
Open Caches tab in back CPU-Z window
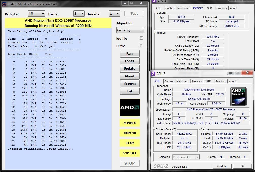pyautogui.click(x=170, y=8)
